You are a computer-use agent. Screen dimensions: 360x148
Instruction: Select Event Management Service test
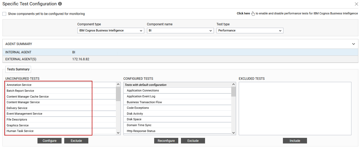tap(61, 114)
